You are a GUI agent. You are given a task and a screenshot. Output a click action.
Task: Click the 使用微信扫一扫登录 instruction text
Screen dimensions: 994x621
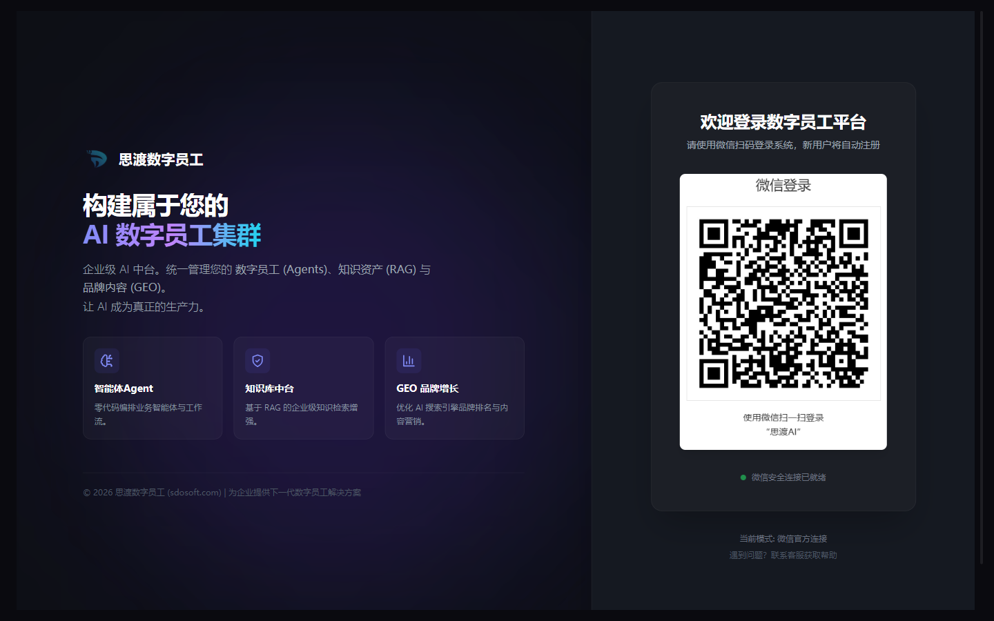[783, 417]
